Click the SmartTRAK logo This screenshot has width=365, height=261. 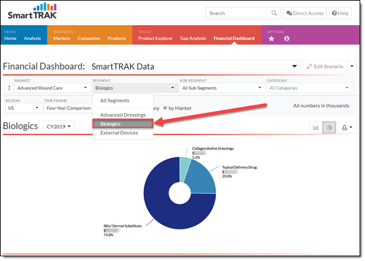pyautogui.click(x=33, y=11)
